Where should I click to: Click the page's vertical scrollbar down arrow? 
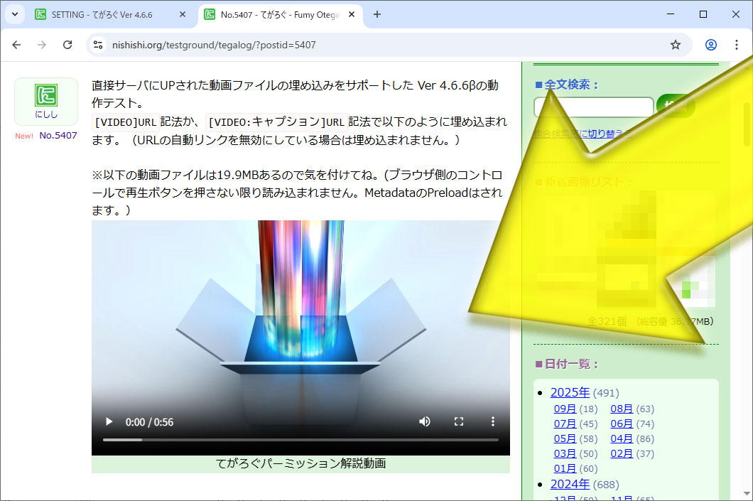[747, 494]
